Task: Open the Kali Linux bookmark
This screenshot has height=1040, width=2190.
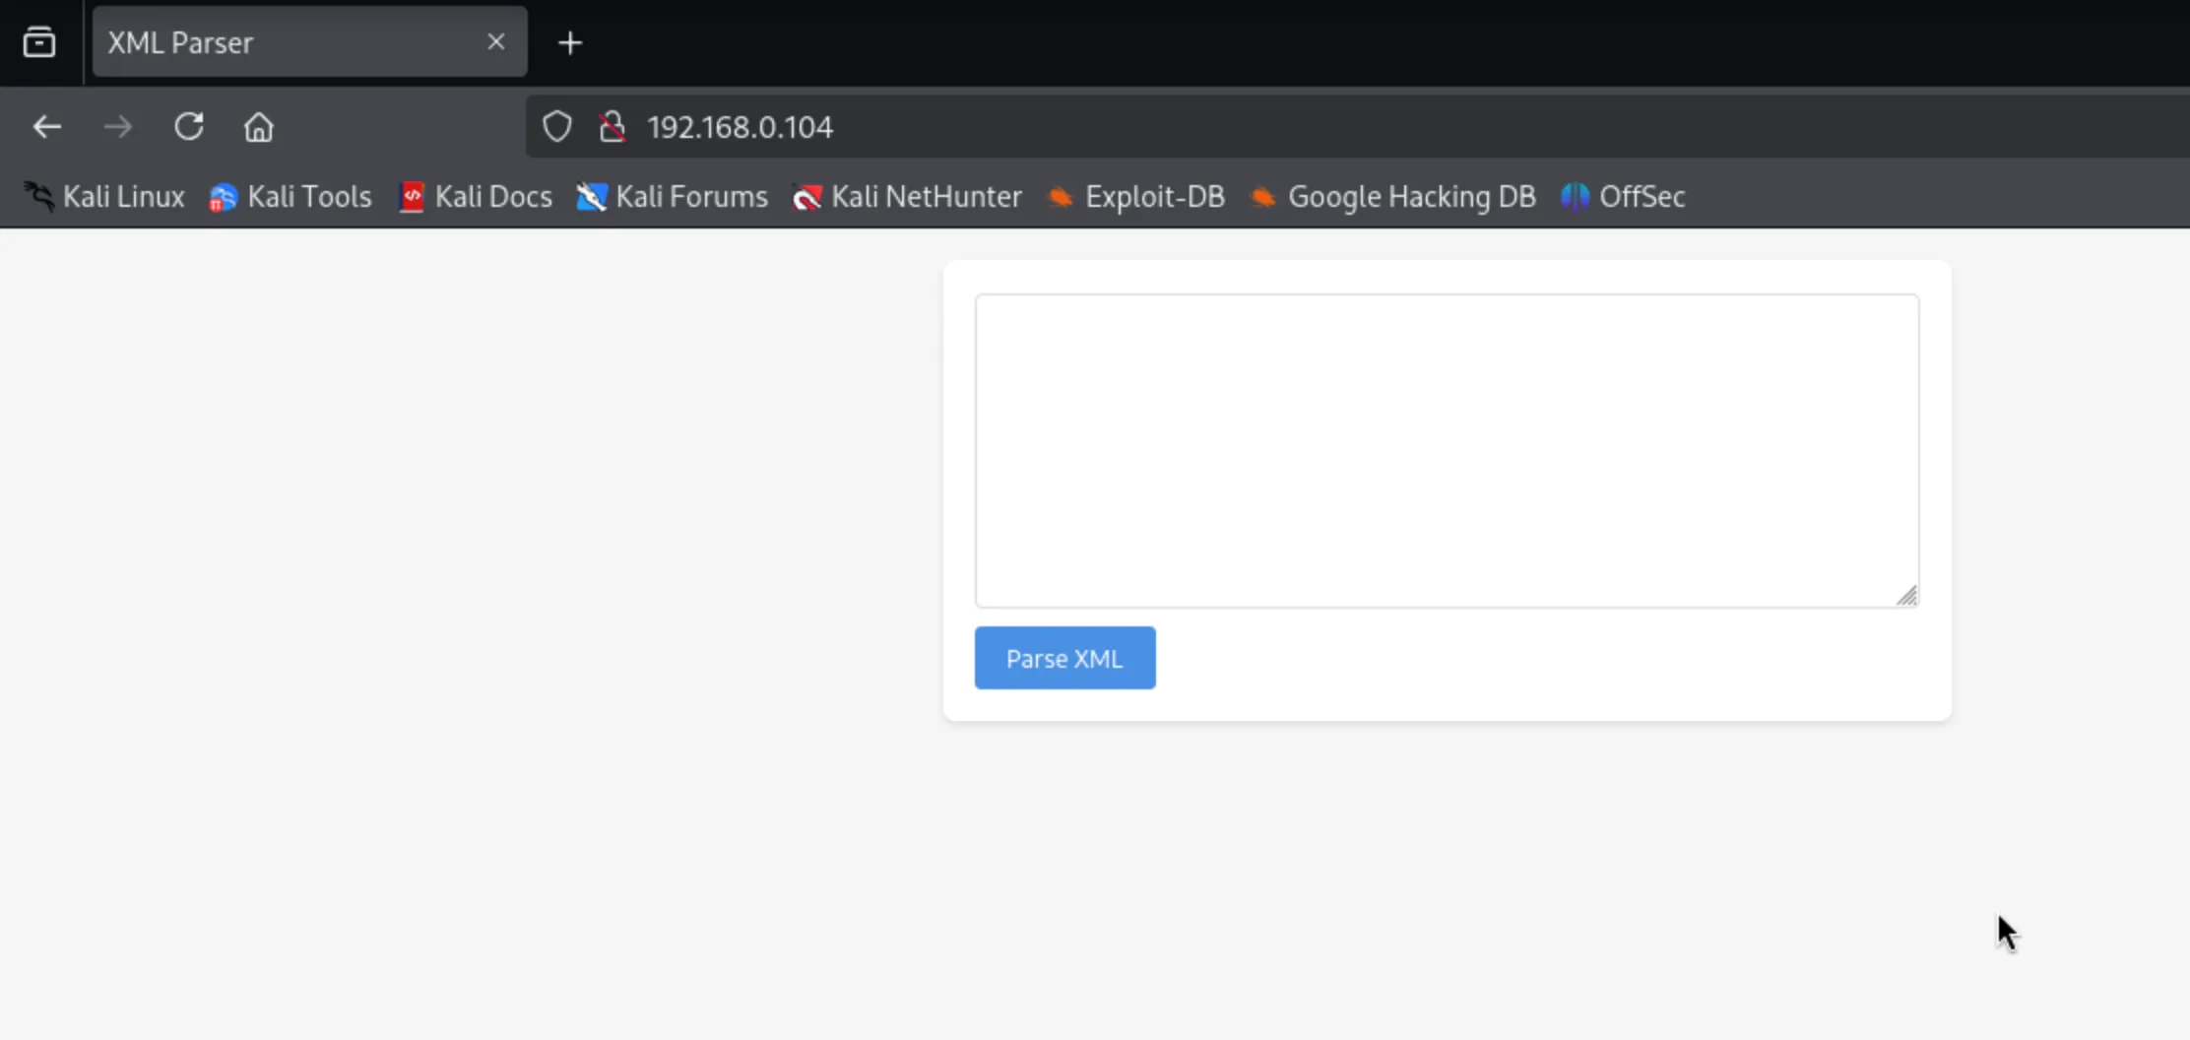Action: tap(105, 197)
